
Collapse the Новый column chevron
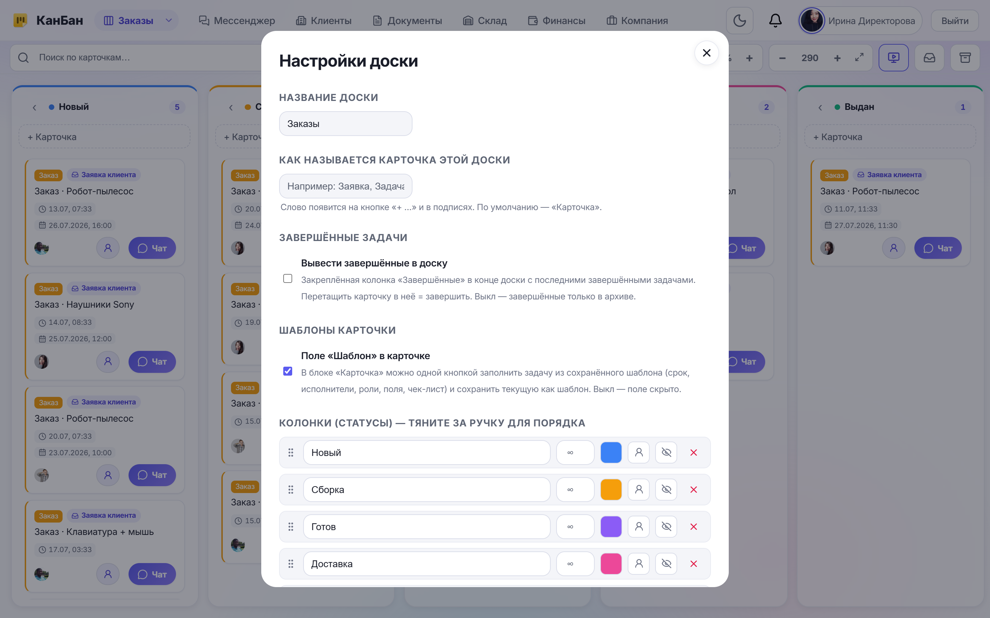click(x=34, y=107)
